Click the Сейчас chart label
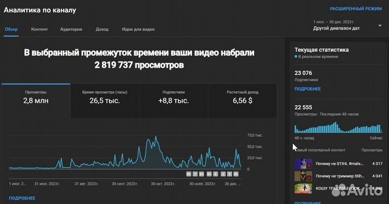The width and height of the screenshot is (389, 204). (x=376, y=138)
